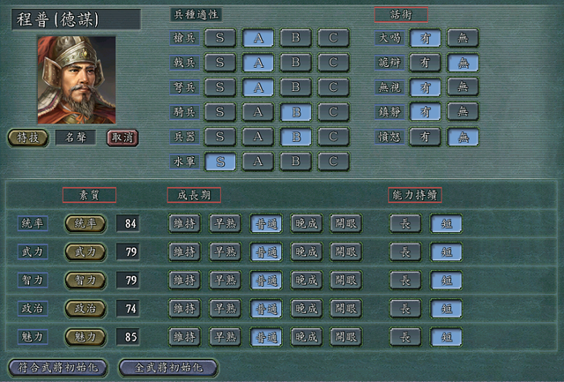564x382 pixels.
Task: Select 短 in the 統率 duration row
Action: (447, 223)
